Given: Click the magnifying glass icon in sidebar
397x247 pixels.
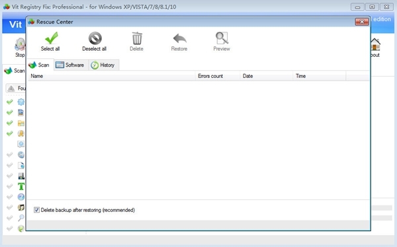Looking at the screenshot, I should pyautogui.click(x=21, y=218).
